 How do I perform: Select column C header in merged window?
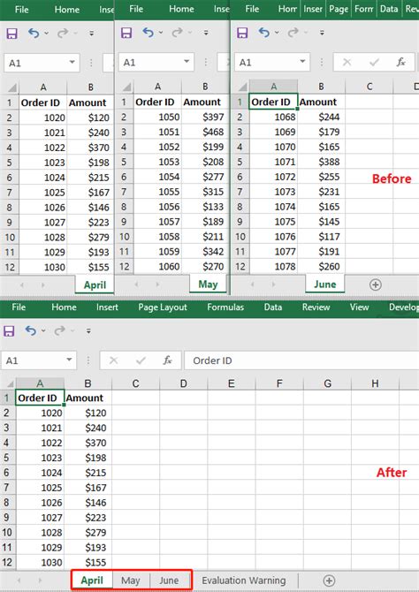tap(135, 384)
